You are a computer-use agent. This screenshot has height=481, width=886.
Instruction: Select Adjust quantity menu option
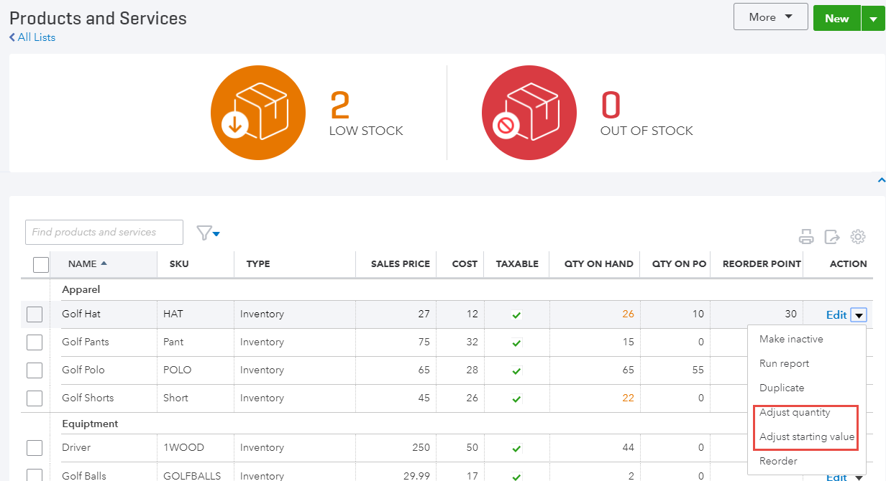795,412
